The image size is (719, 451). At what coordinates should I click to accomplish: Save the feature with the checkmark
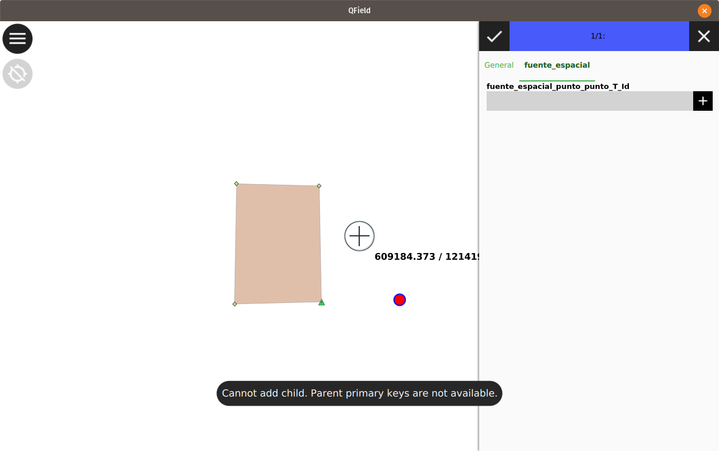tap(494, 36)
